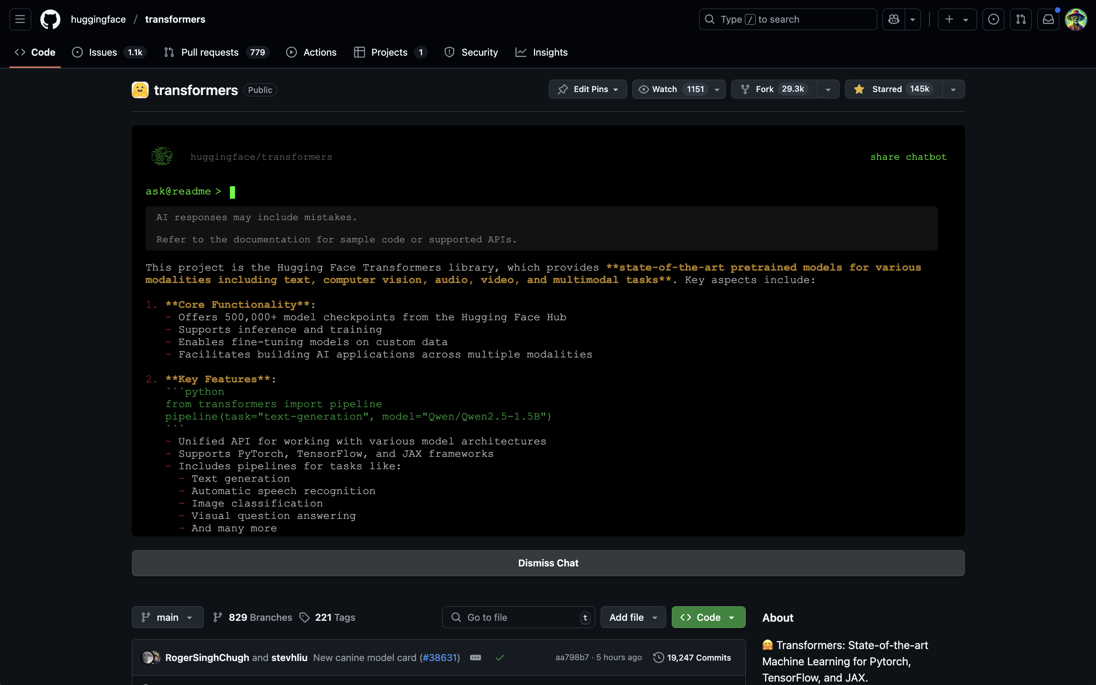1096x685 pixels.
Task: Open commit aa798b7
Action: click(x=572, y=657)
